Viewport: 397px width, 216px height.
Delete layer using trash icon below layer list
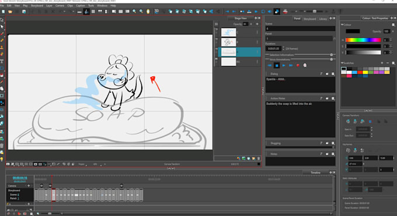pos(259,158)
